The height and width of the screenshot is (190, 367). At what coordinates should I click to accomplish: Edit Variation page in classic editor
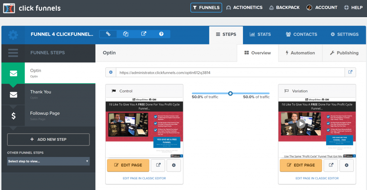[317, 178]
